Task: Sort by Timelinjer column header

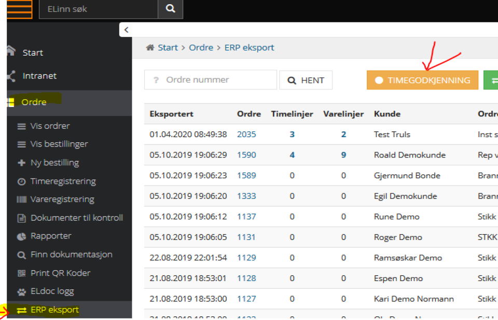Action: (292, 114)
